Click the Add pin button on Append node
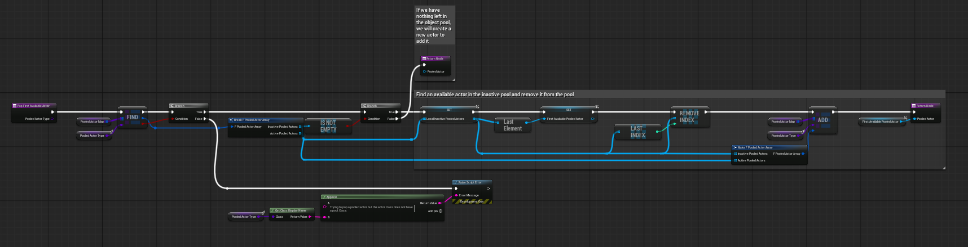 click(440, 211)
